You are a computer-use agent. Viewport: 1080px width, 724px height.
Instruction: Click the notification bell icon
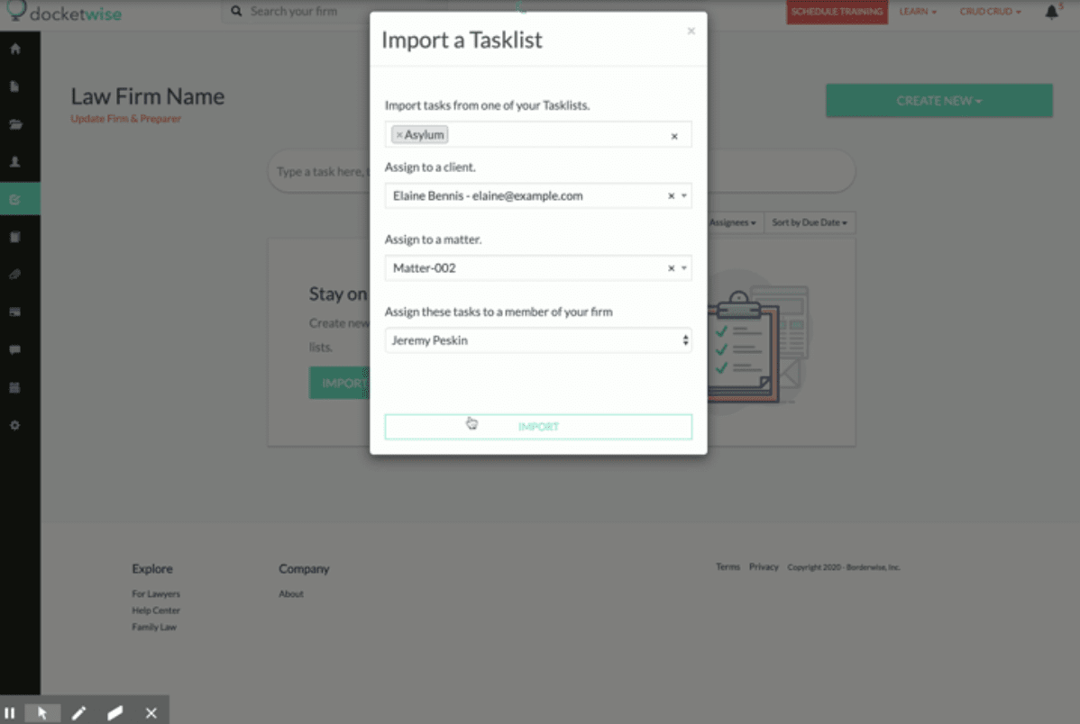click(1051, 12)
